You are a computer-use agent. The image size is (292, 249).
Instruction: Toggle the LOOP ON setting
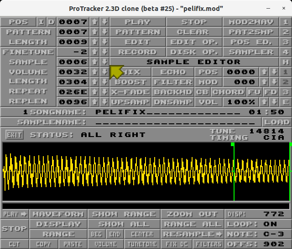click(258, 224)
